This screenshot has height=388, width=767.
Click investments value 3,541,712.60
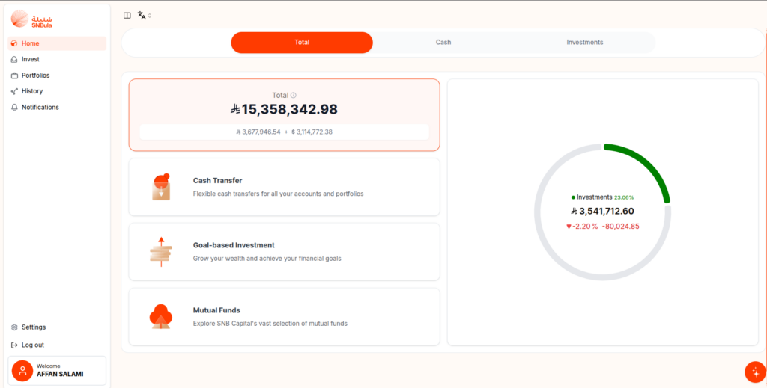(x=603, y=212)
